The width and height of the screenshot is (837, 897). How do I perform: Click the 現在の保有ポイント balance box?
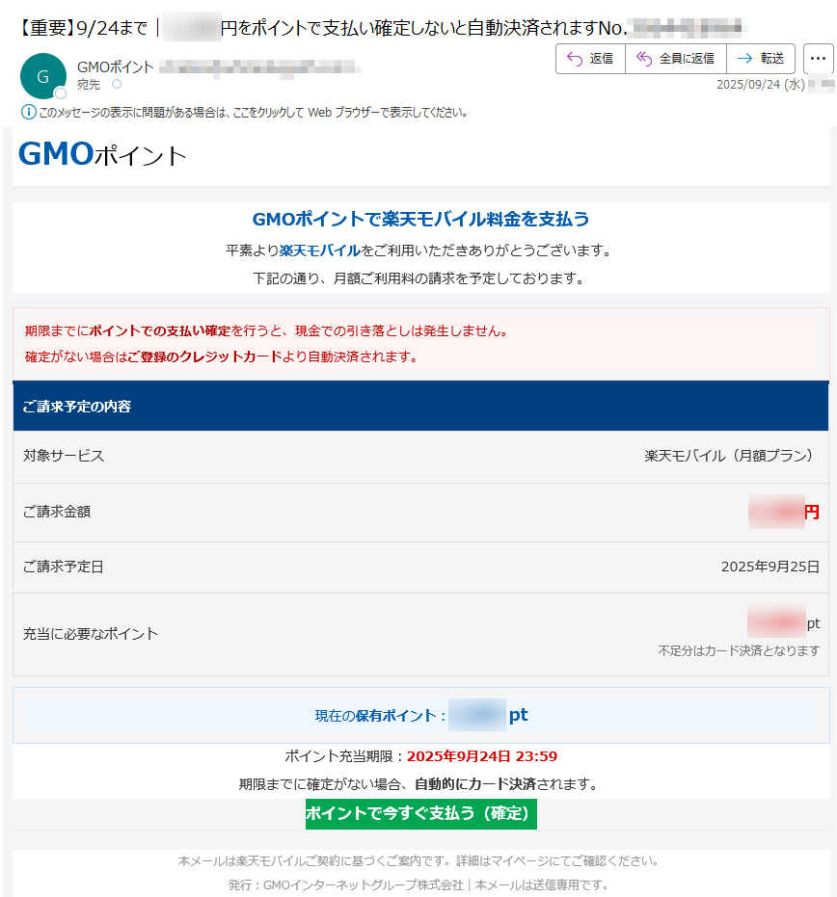click(420, 716)
